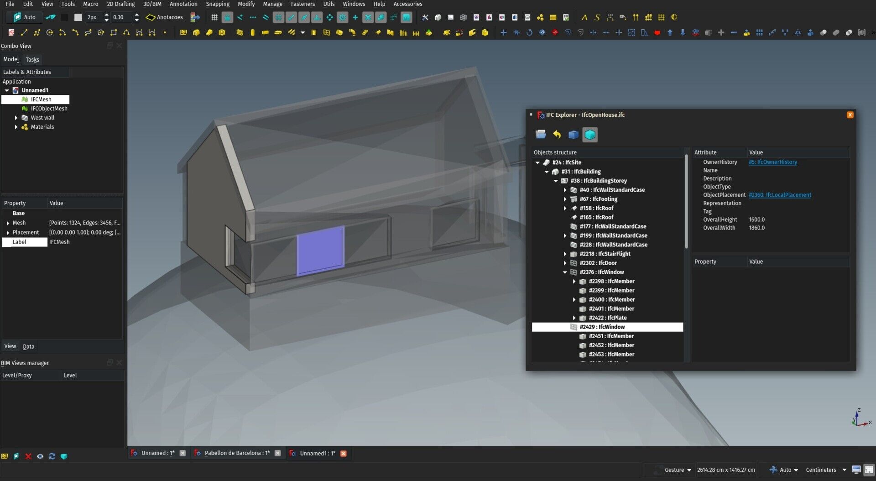Select the Draft arc tool
Viewport: 876px width, 481px height.
click(x=63, y=32)
